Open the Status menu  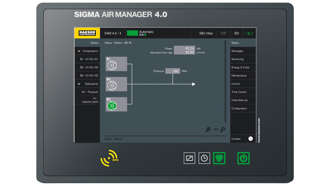point(243,43)
